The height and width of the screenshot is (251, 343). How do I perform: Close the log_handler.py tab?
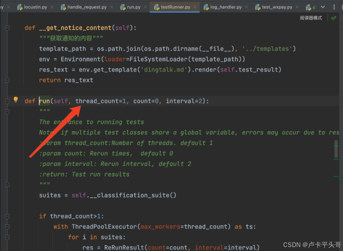(x=246, y=7)
